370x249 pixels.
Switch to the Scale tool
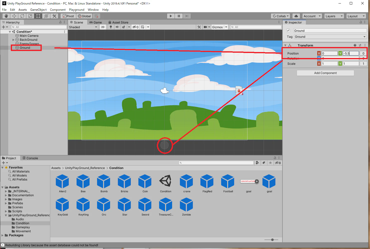pyautogui.click(x=30, y=16)
